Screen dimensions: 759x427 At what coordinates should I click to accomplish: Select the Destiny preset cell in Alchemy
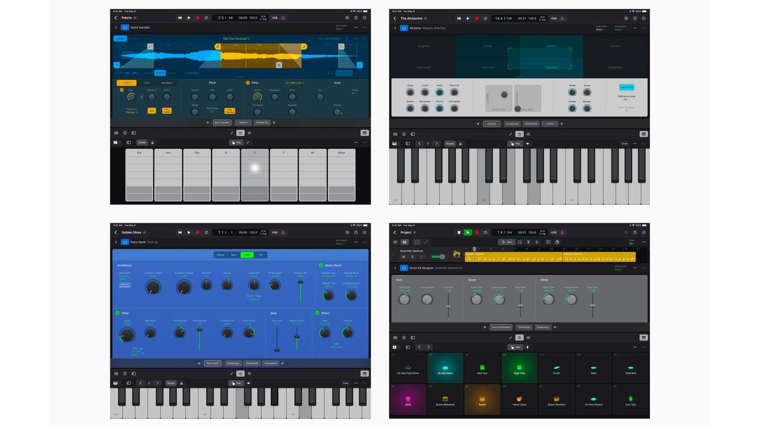[x=551, y=46]
